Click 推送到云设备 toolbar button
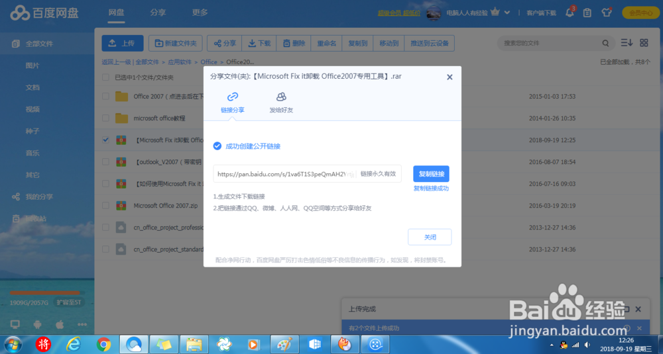663x354 pixels. point(430,43)
